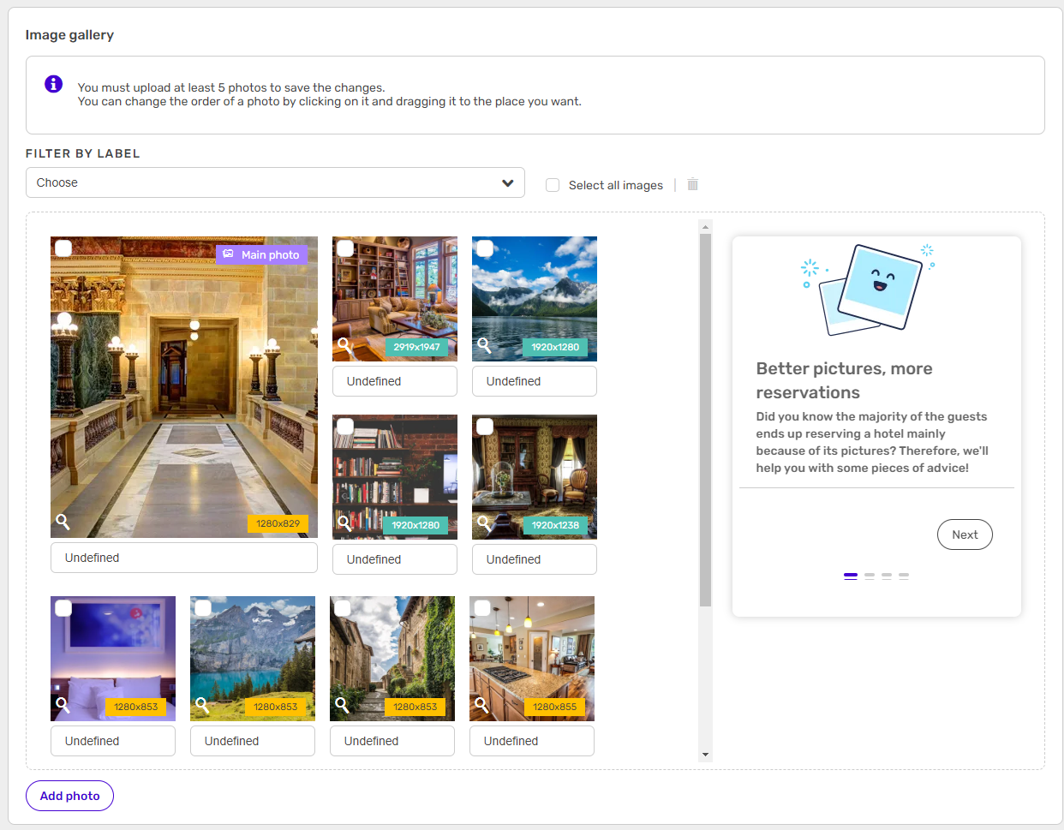1064x830 pixels.
Task: Zoom the main hallway photo with magnifier
Action: click(x=63, y=522)
